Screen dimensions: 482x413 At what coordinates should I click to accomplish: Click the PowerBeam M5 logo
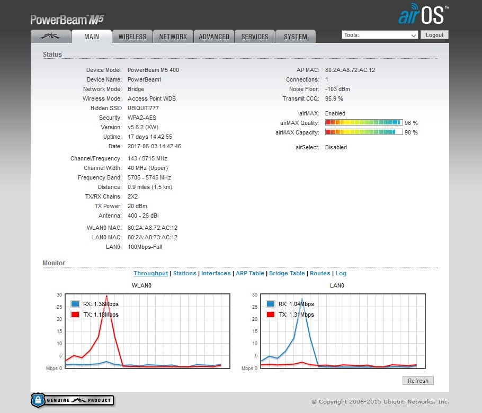point(67,20)
